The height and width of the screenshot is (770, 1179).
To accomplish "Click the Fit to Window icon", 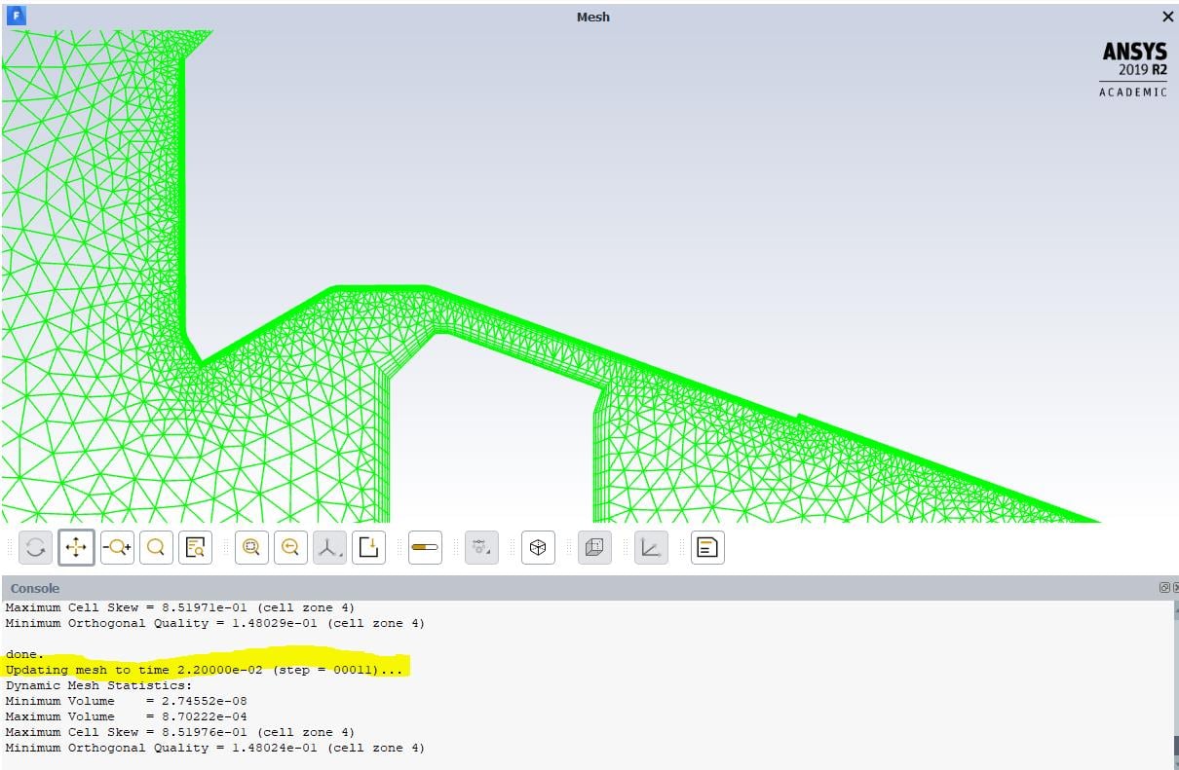I will pyautogui.click(x=251, y=548).
